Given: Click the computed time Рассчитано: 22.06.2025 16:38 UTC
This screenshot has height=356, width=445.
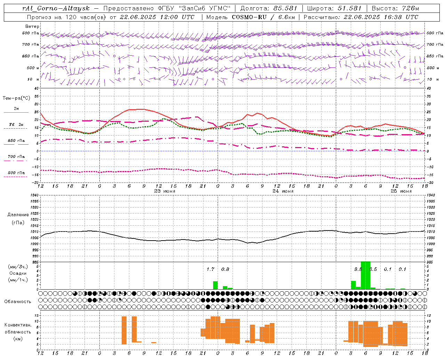Looking at the screenshot, I should tap(361, 17).
